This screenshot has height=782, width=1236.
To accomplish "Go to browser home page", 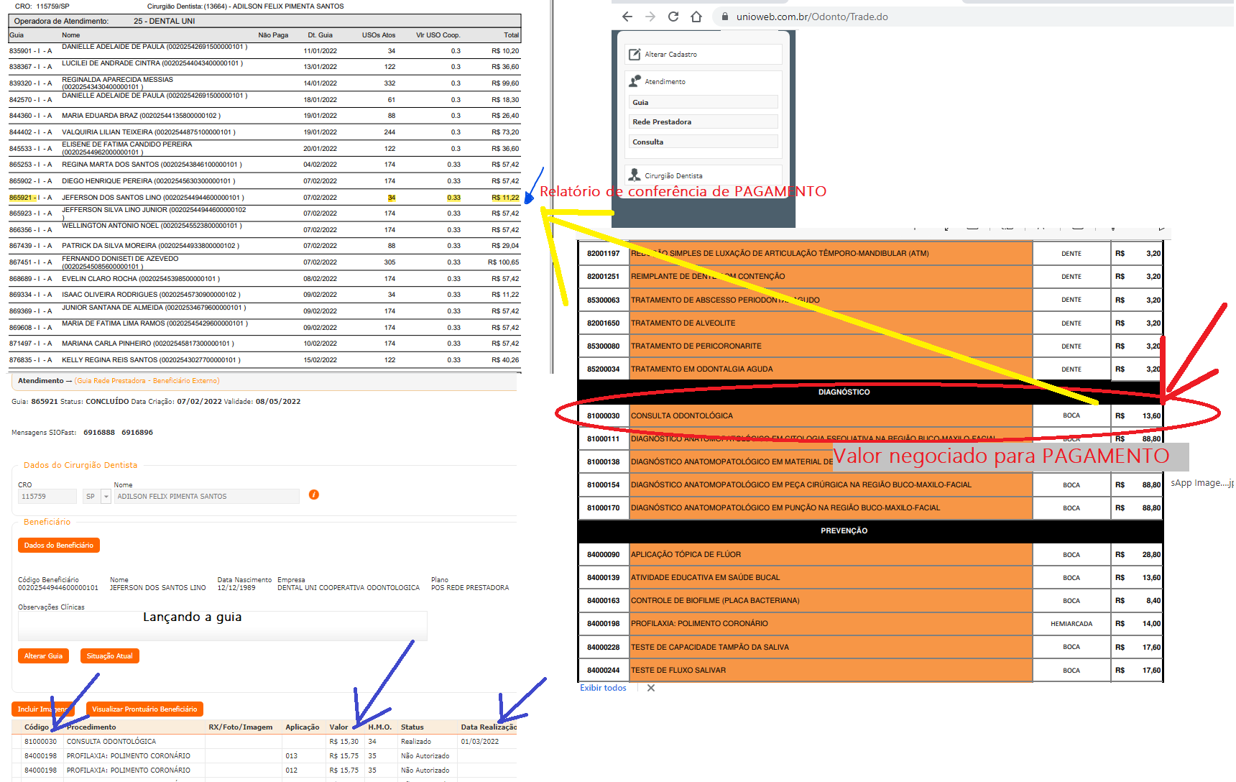I will [696, 17].
